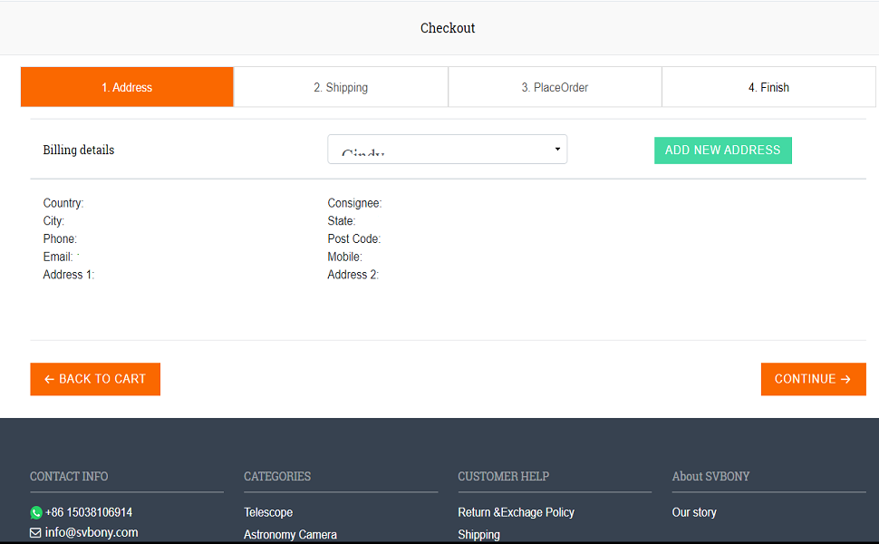Click the CATEGORIES footer heading

point(277,476)
